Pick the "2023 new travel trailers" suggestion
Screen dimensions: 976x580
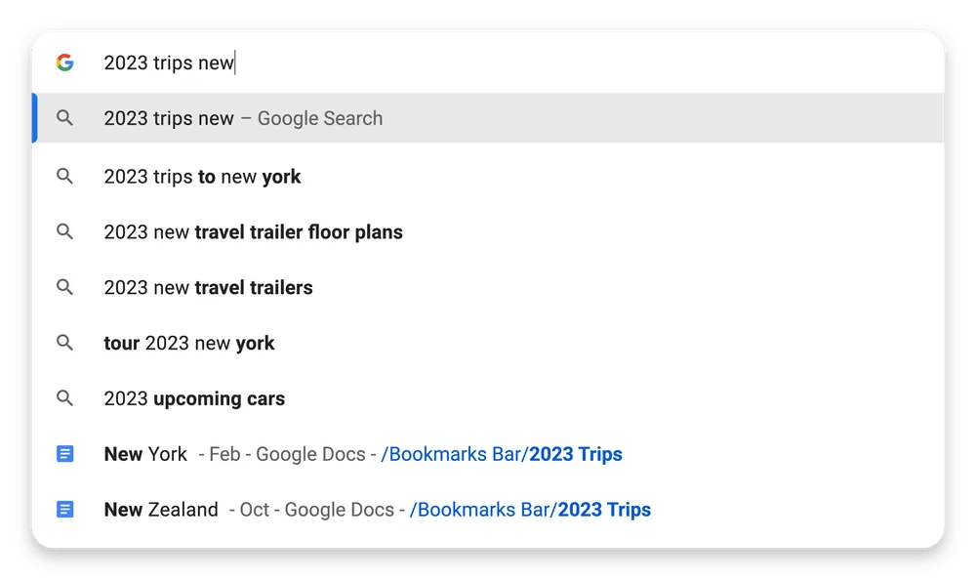coord(208,287)
